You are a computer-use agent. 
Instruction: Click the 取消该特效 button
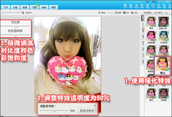[x=87, y=110]
